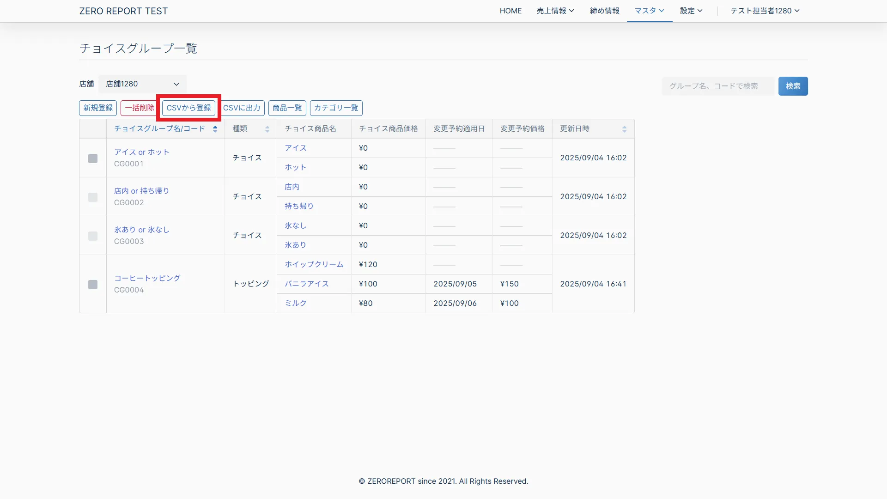The image size is (887, 499).
Task: Check the 店内 or 持ち帰り row checkbox
Action: point(93,197)
